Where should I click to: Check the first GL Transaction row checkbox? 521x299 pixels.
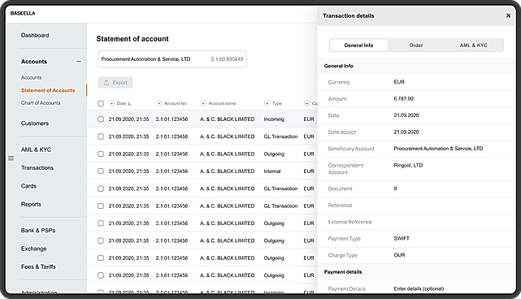101,136
